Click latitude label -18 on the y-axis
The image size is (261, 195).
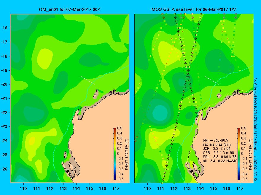(x=4, y=56)
